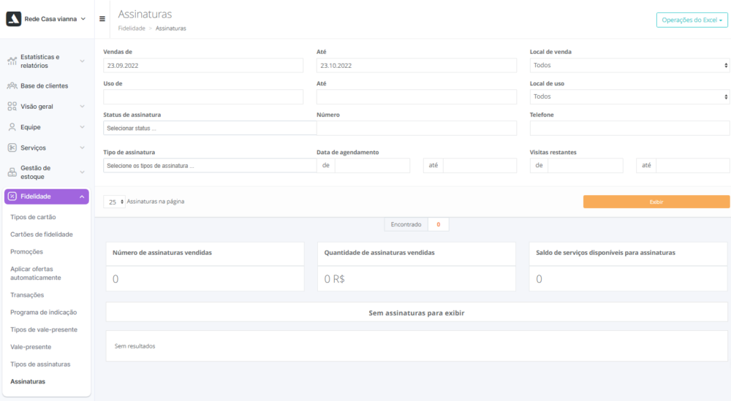Click the Fidelidade breadcrumb link
The image size is (731, 401).
point(132,28)
